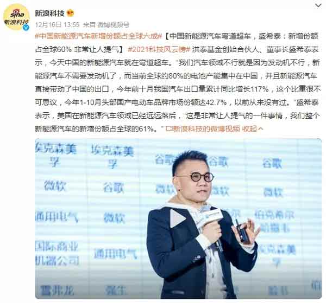Play the video using the play triangle
The image size is (326, 303).
point(177,218)
